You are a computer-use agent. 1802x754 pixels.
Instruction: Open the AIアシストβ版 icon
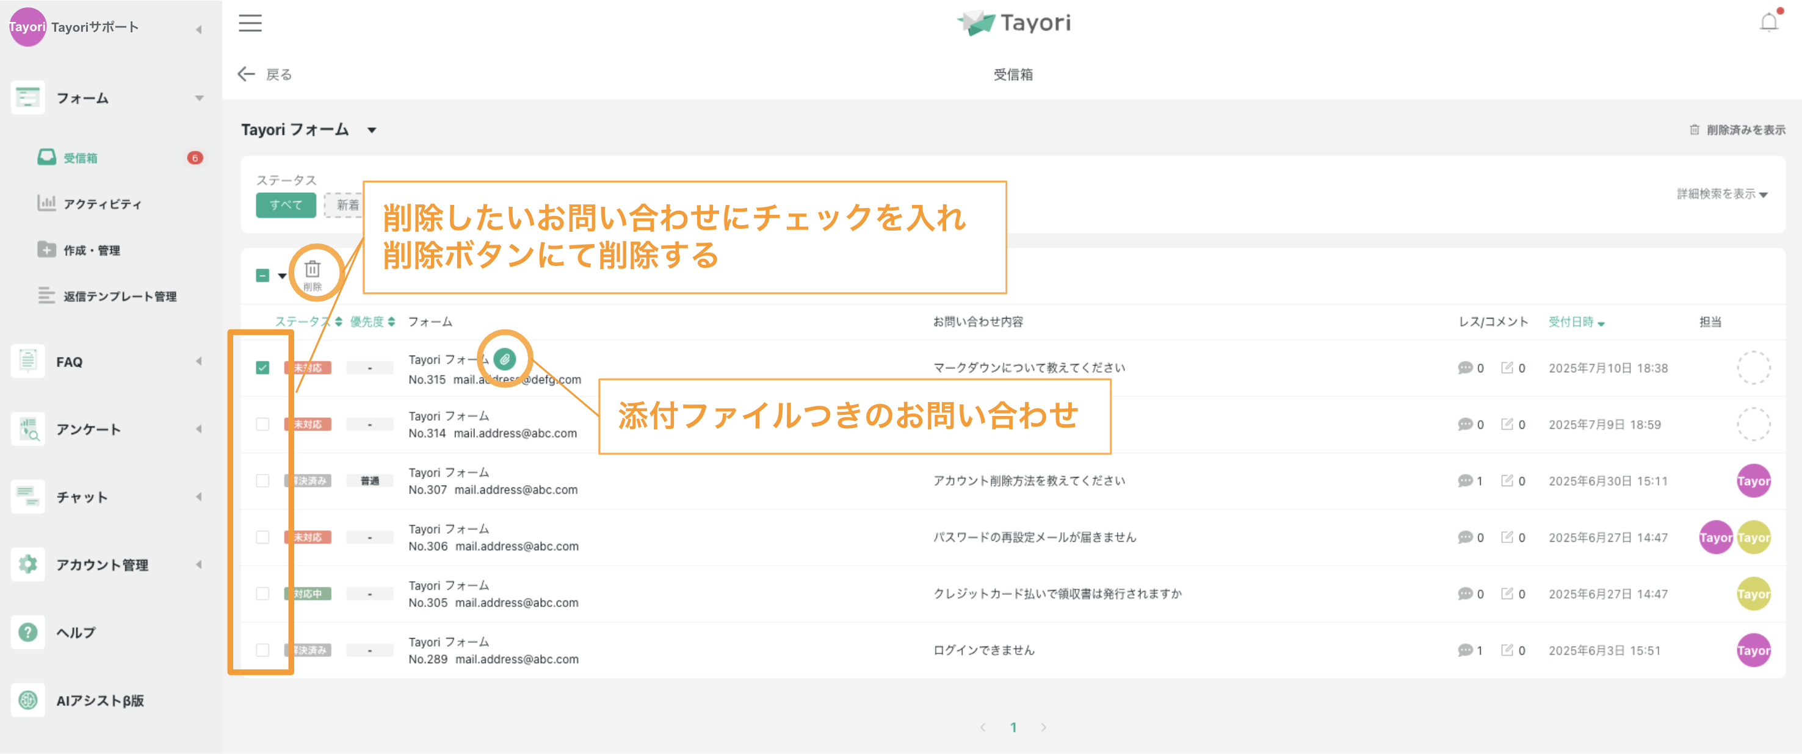(27, 700)
